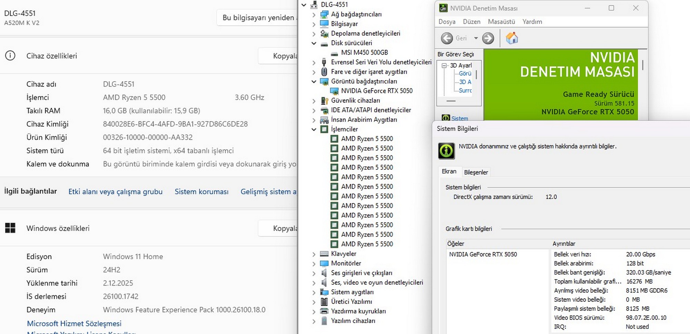690x334 pixels.
Task: Switch to the Bileşenler tab
Action: point(476,172)
